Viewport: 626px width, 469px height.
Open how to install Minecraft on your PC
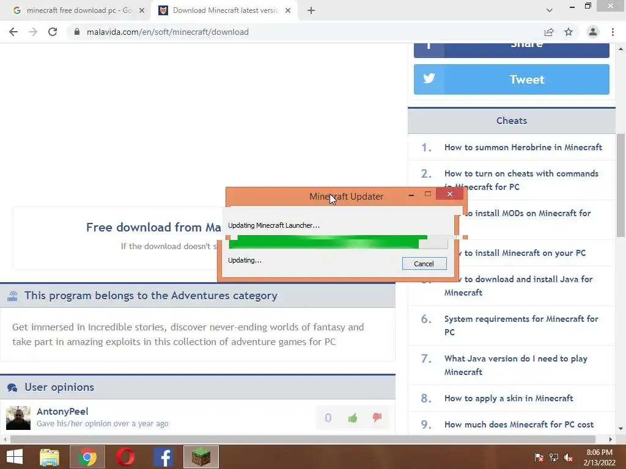[x=521, y=253]
